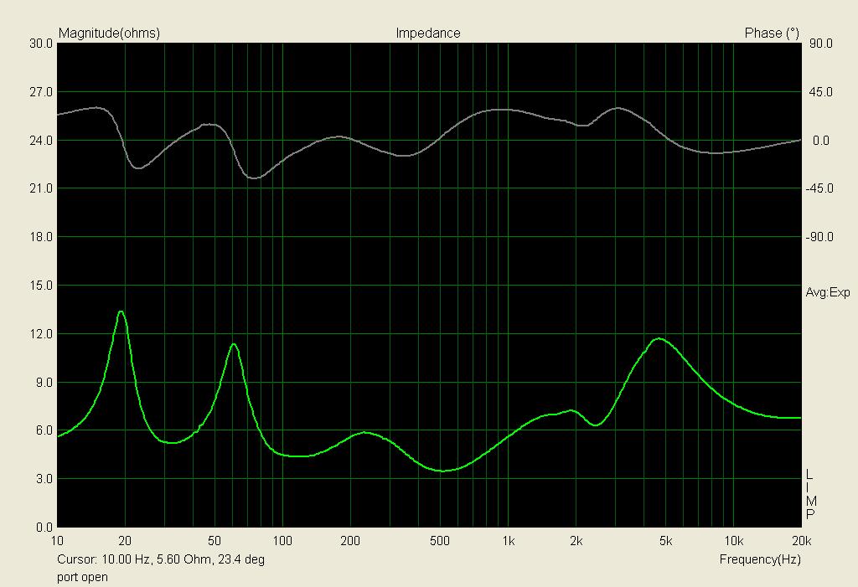Click the vertical "LIMP" label
Viewport: 858px width, 587px height.
(x=810, y=494)
